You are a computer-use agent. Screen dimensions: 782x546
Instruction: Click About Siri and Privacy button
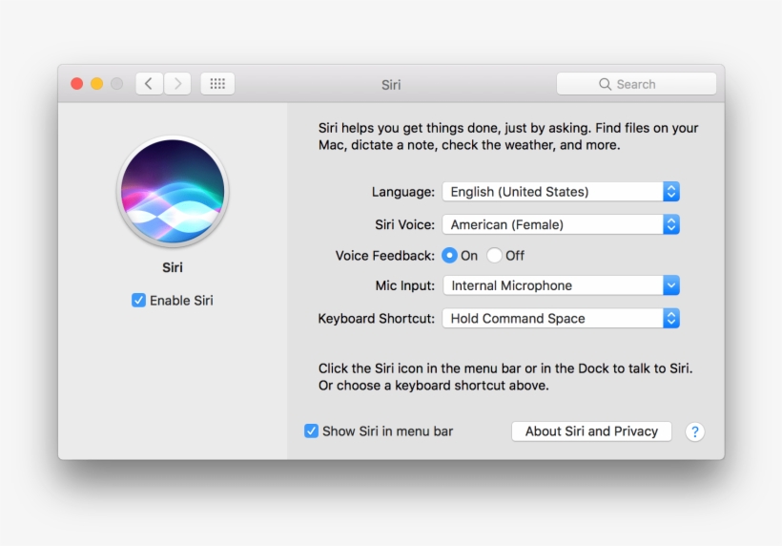pyautogui.click(x=591, y=431)
